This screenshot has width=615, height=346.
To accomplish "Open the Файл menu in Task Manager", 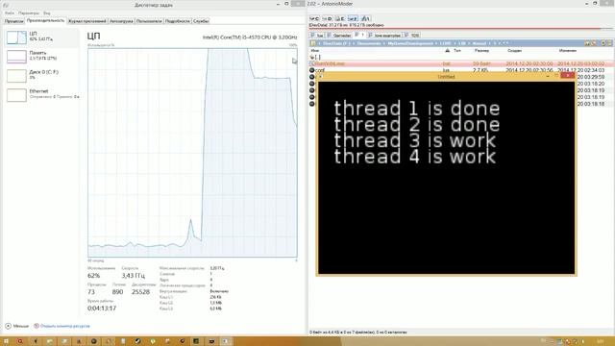I will pyautogui.click(x=9, y=12).
